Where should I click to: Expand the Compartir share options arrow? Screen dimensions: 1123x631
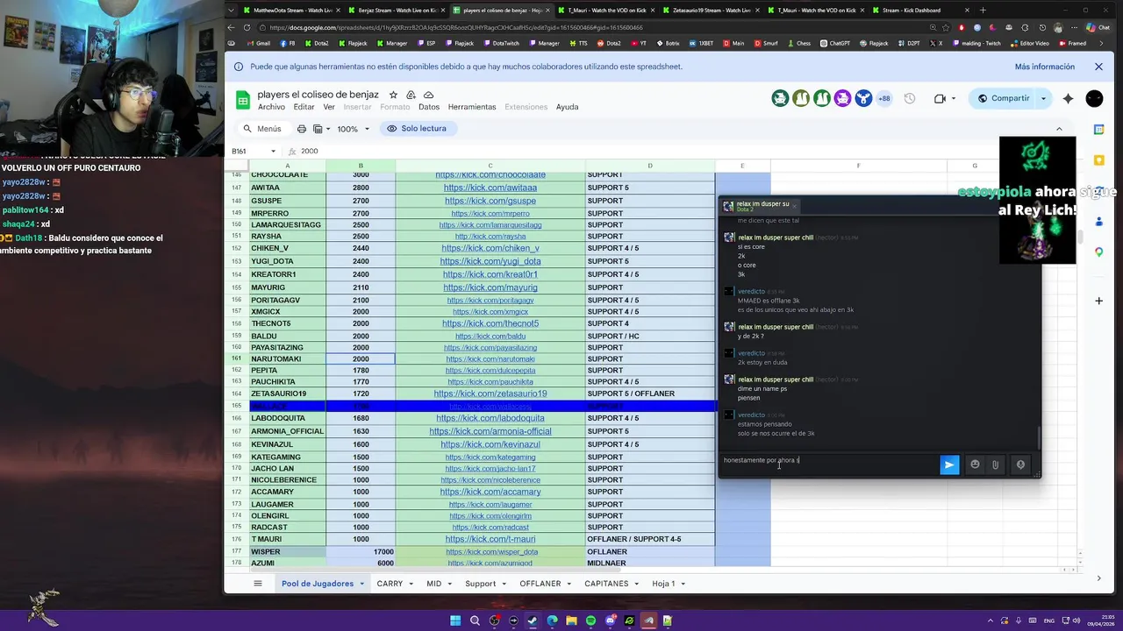click(x=1043, y=99)
